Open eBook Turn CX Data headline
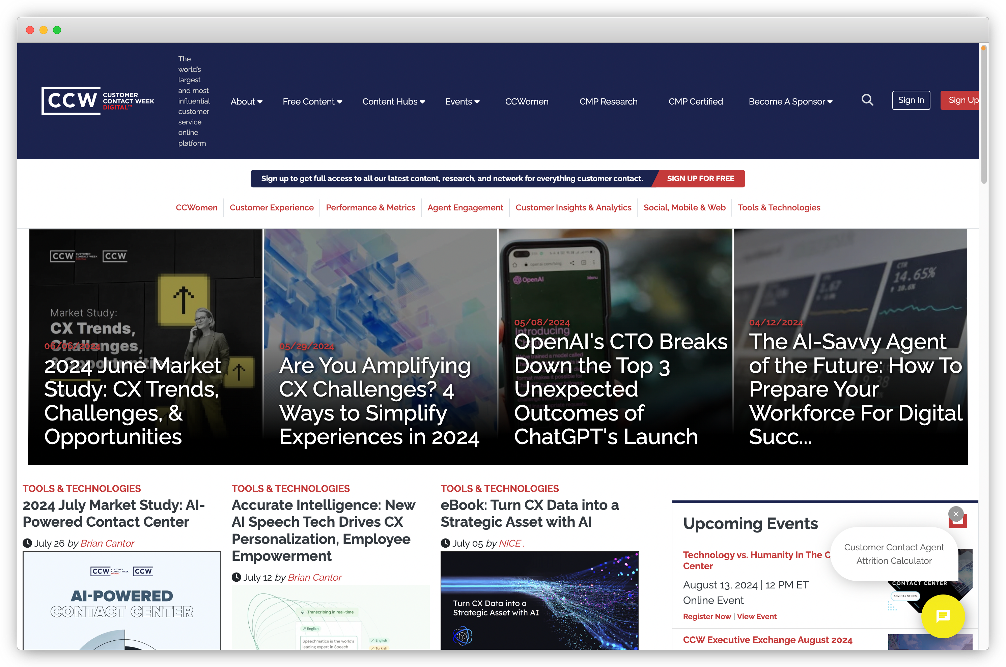Viewport: 1006px width, 667px height. [x=529, y=514]
